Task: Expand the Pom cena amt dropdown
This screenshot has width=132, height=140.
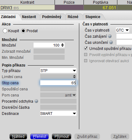Action: pos(58,95)
